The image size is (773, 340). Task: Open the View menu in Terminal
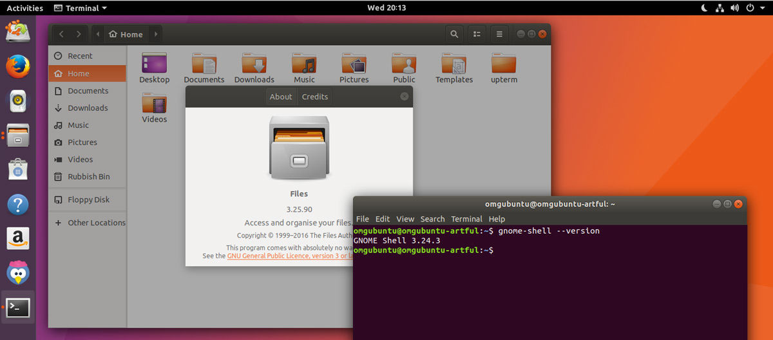(x=405, y=219)
